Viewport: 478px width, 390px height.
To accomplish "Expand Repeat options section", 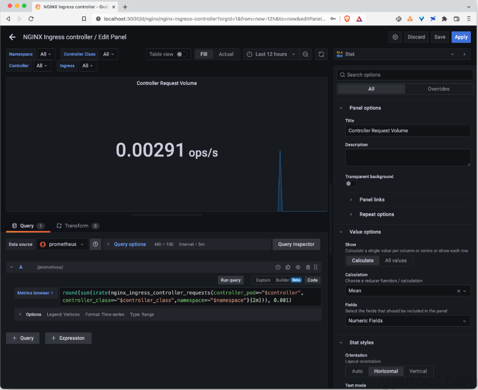I will click(x=376, y=214).
